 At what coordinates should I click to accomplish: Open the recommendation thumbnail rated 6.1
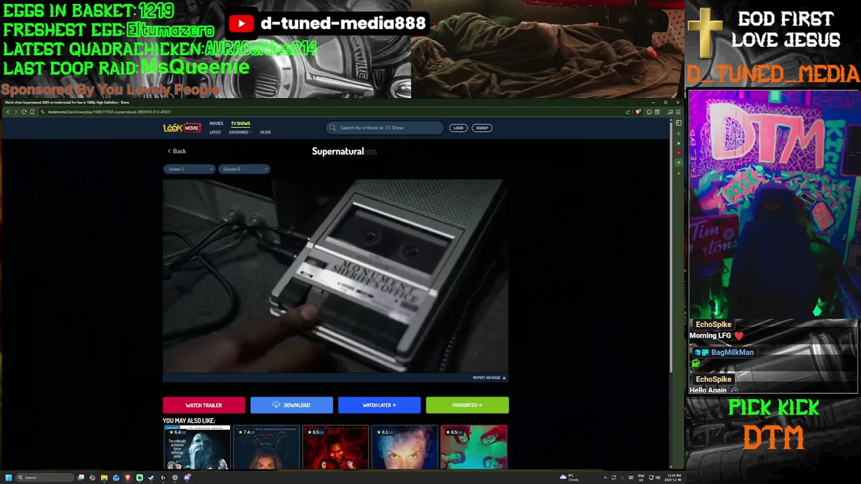[404, 448]
